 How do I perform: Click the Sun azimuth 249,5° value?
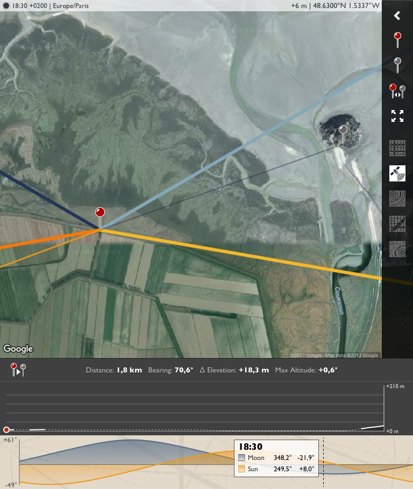[x=283, y=469]
